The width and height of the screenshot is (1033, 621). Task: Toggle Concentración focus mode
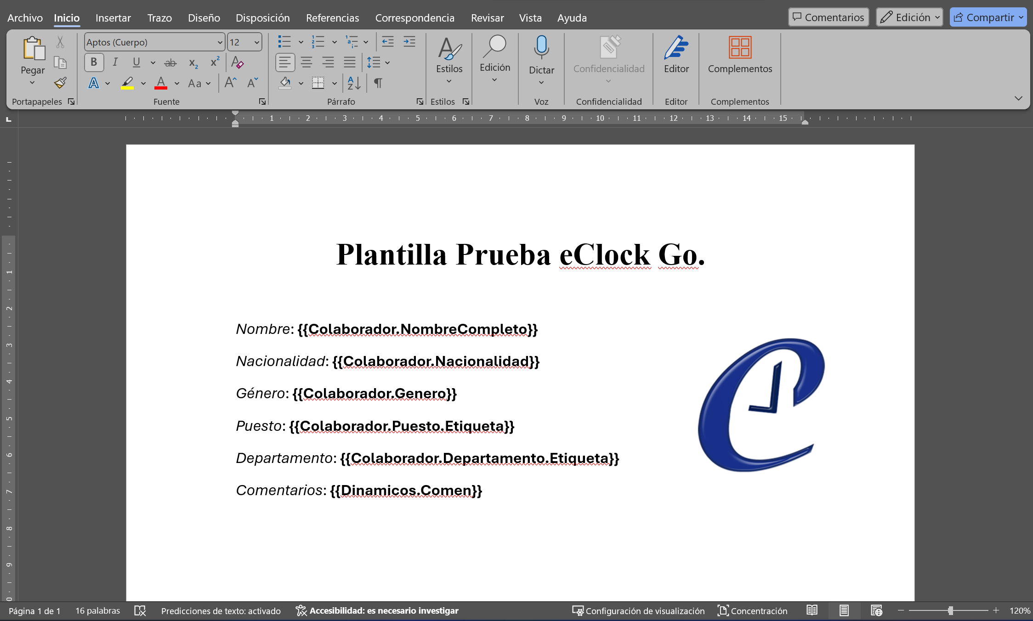coord(752,610)
